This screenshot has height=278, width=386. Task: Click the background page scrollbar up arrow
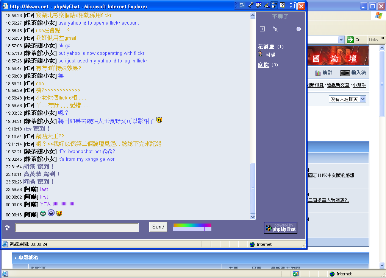(x=382, y=48)
